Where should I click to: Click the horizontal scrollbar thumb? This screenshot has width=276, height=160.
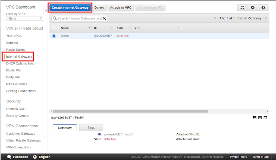pyautogui.click(x=130, y=111)
